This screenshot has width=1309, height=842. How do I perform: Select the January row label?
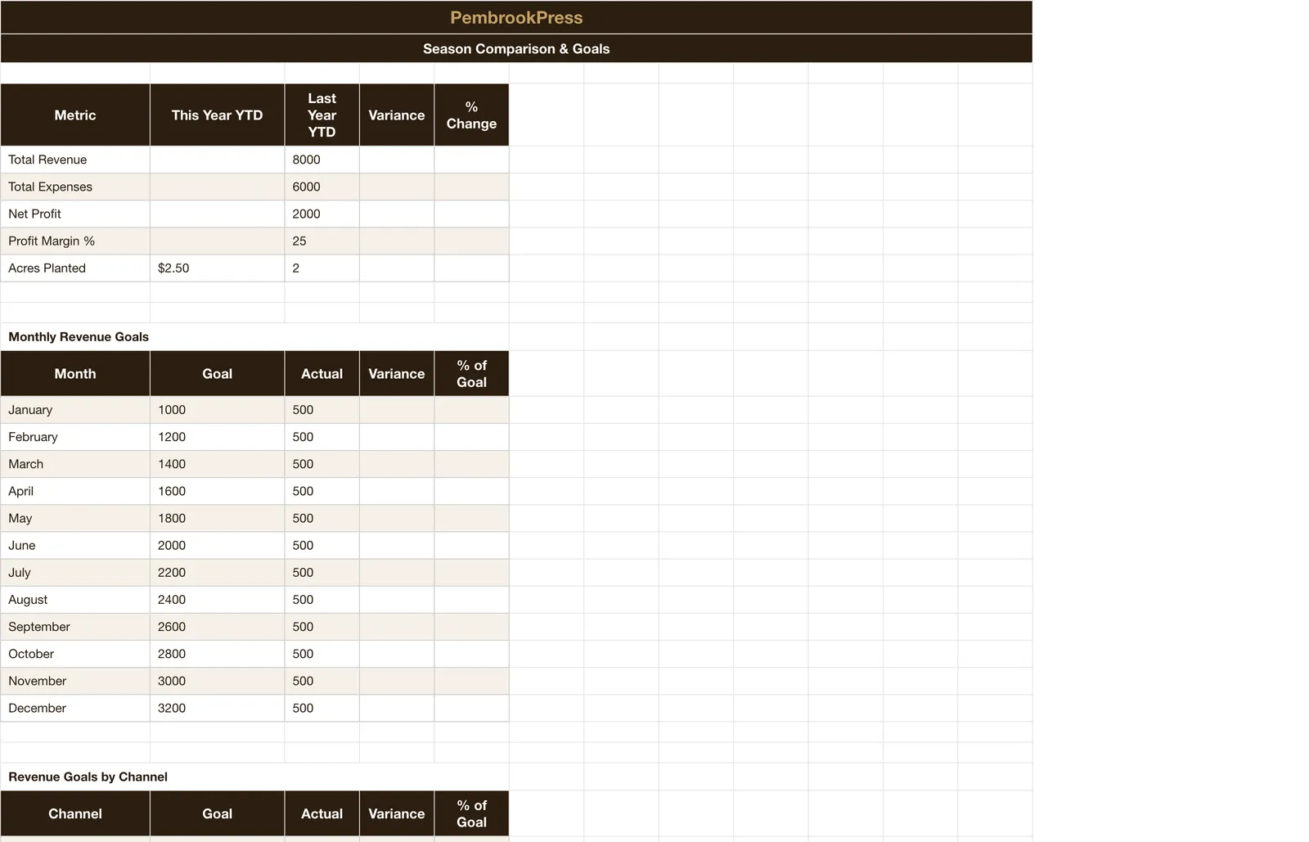pyautogui.click(x=75, y=410)
